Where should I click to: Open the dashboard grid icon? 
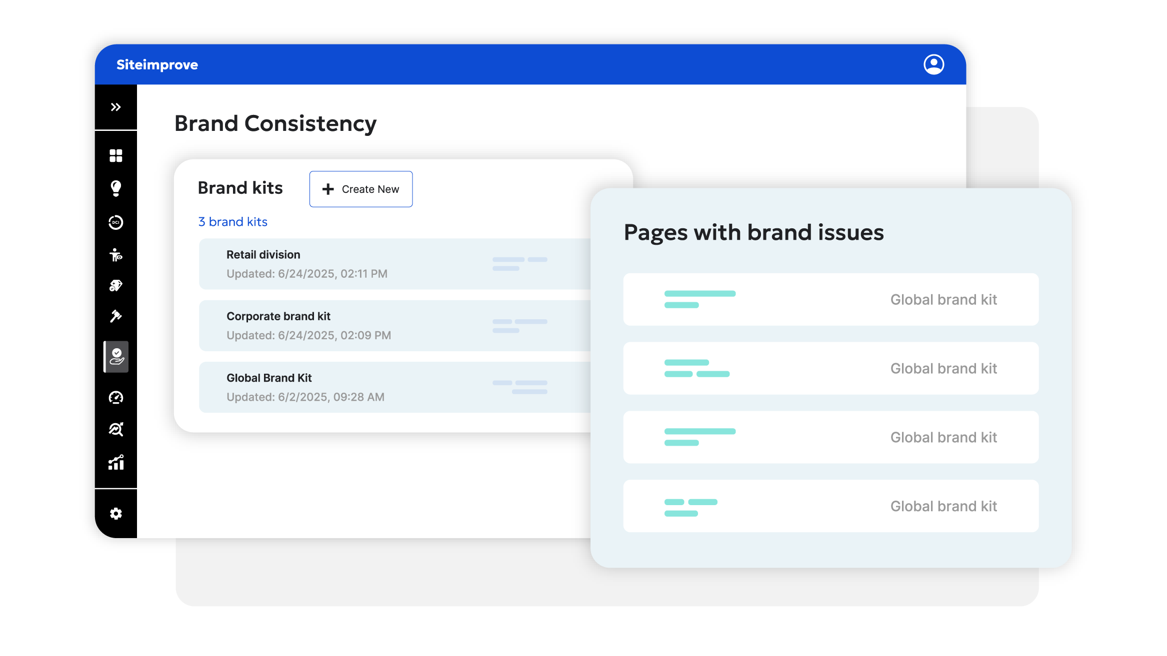point(115,155)
